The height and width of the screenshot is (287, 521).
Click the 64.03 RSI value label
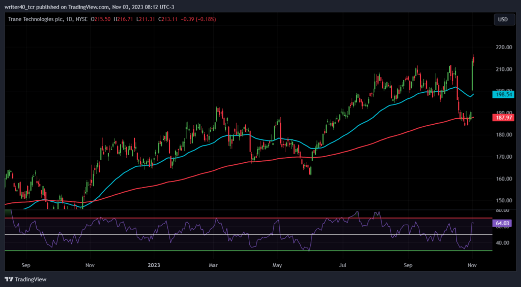[x=502, y=224]
